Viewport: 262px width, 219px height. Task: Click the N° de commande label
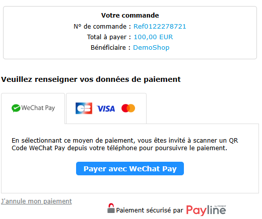pos(102,27)
